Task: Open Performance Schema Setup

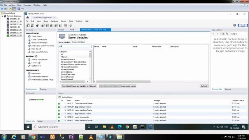Action: click(x=42, y=80)
